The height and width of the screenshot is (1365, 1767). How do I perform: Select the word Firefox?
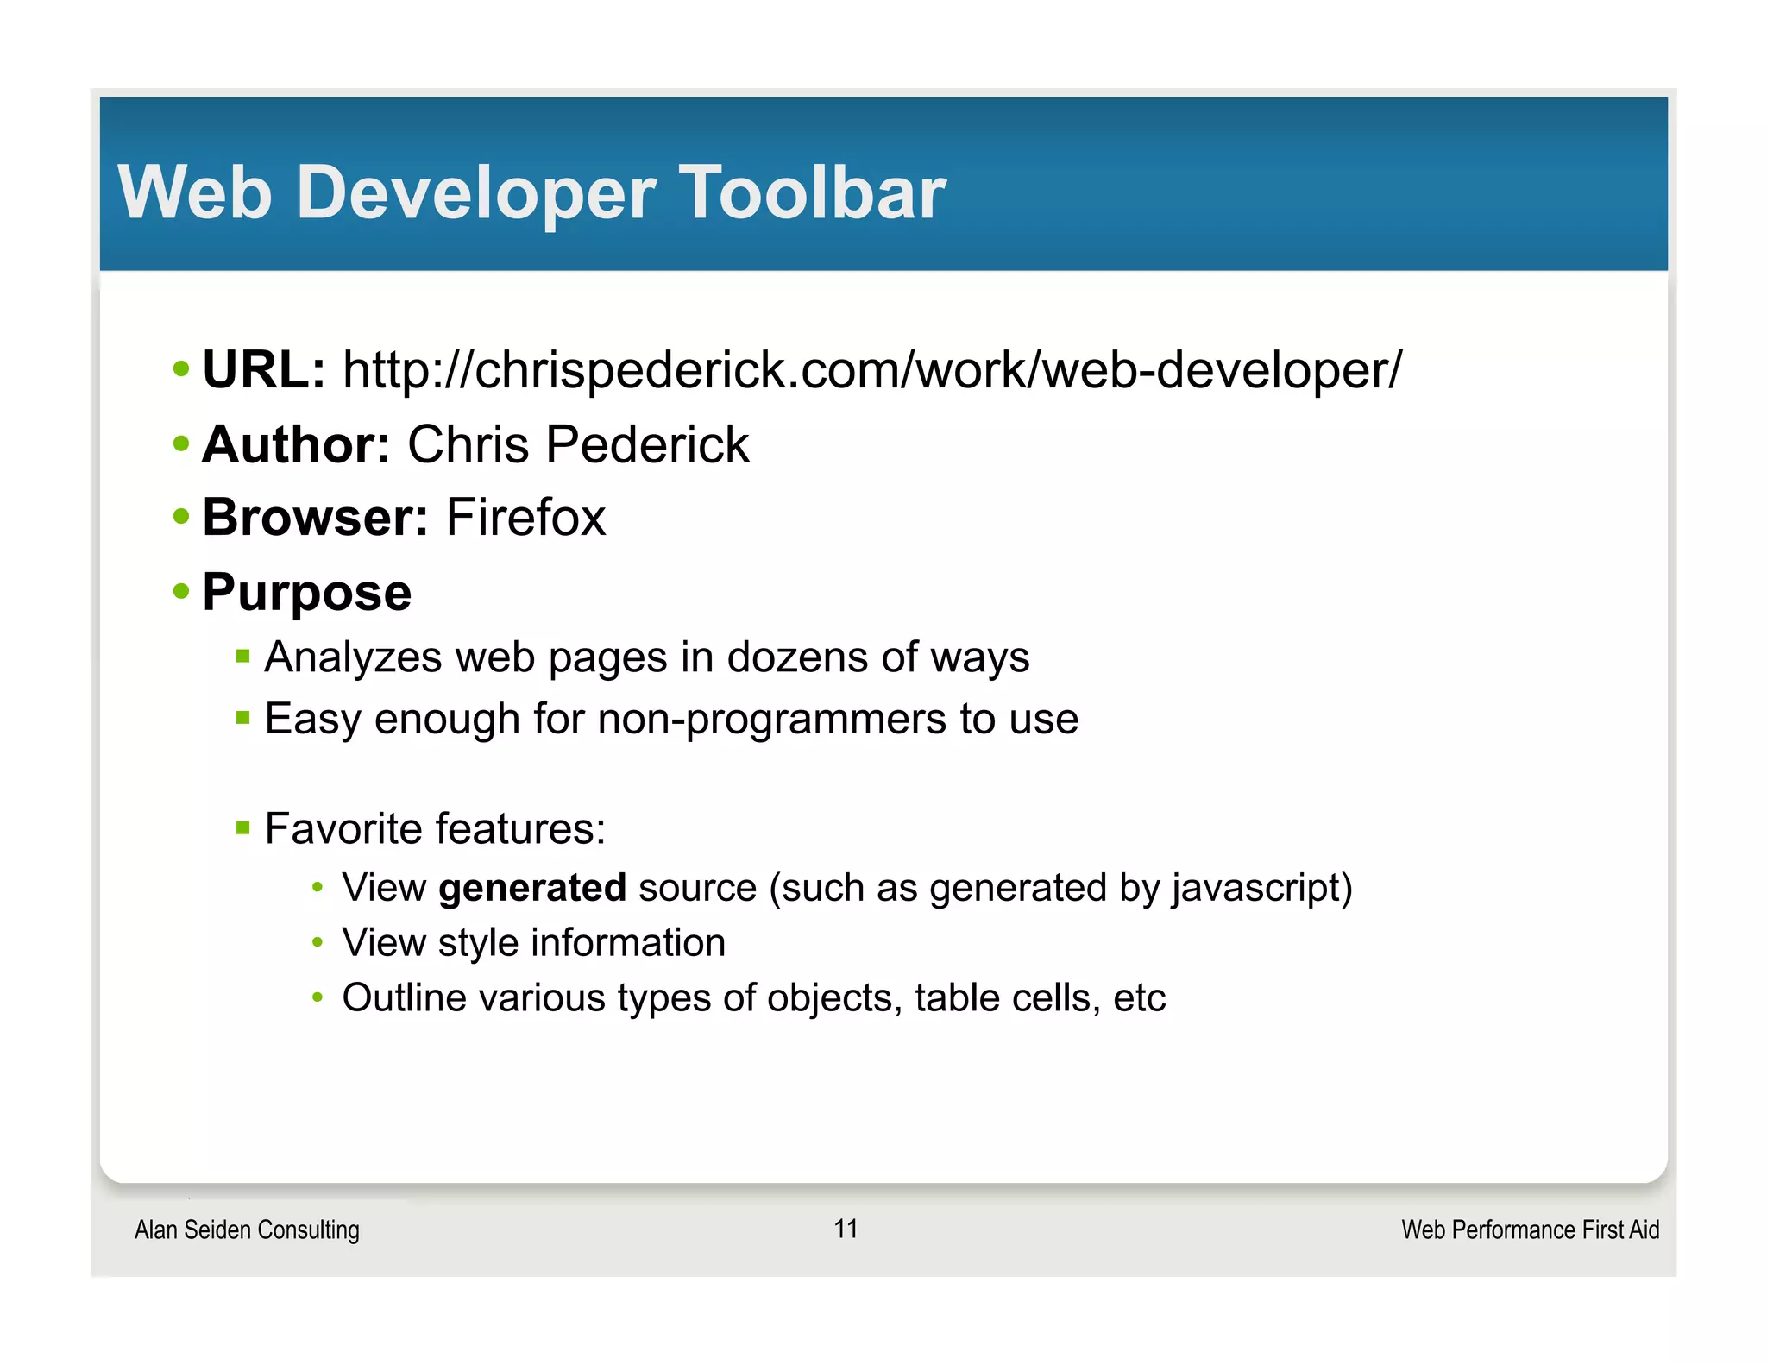[525, 518]
